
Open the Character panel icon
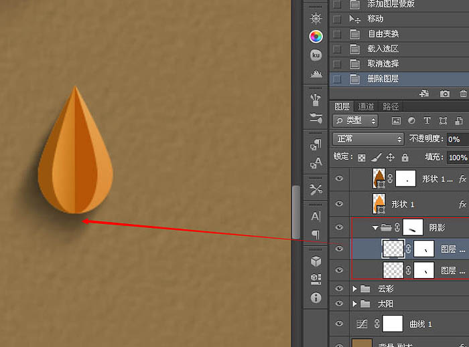pyautogui.click(x=316, y=217)
